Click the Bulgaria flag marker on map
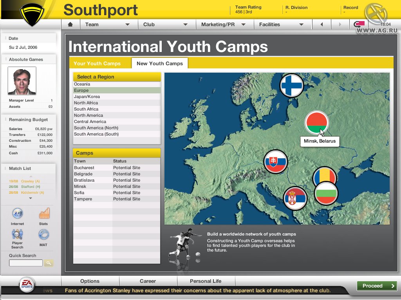Screen dimensions: 401x300 pos(326,194)
